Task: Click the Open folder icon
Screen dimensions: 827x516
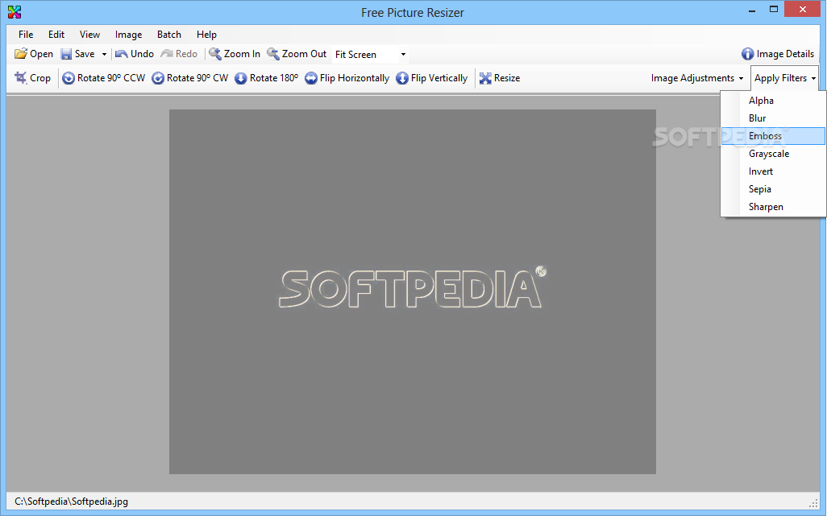Action: coord(21,54)
